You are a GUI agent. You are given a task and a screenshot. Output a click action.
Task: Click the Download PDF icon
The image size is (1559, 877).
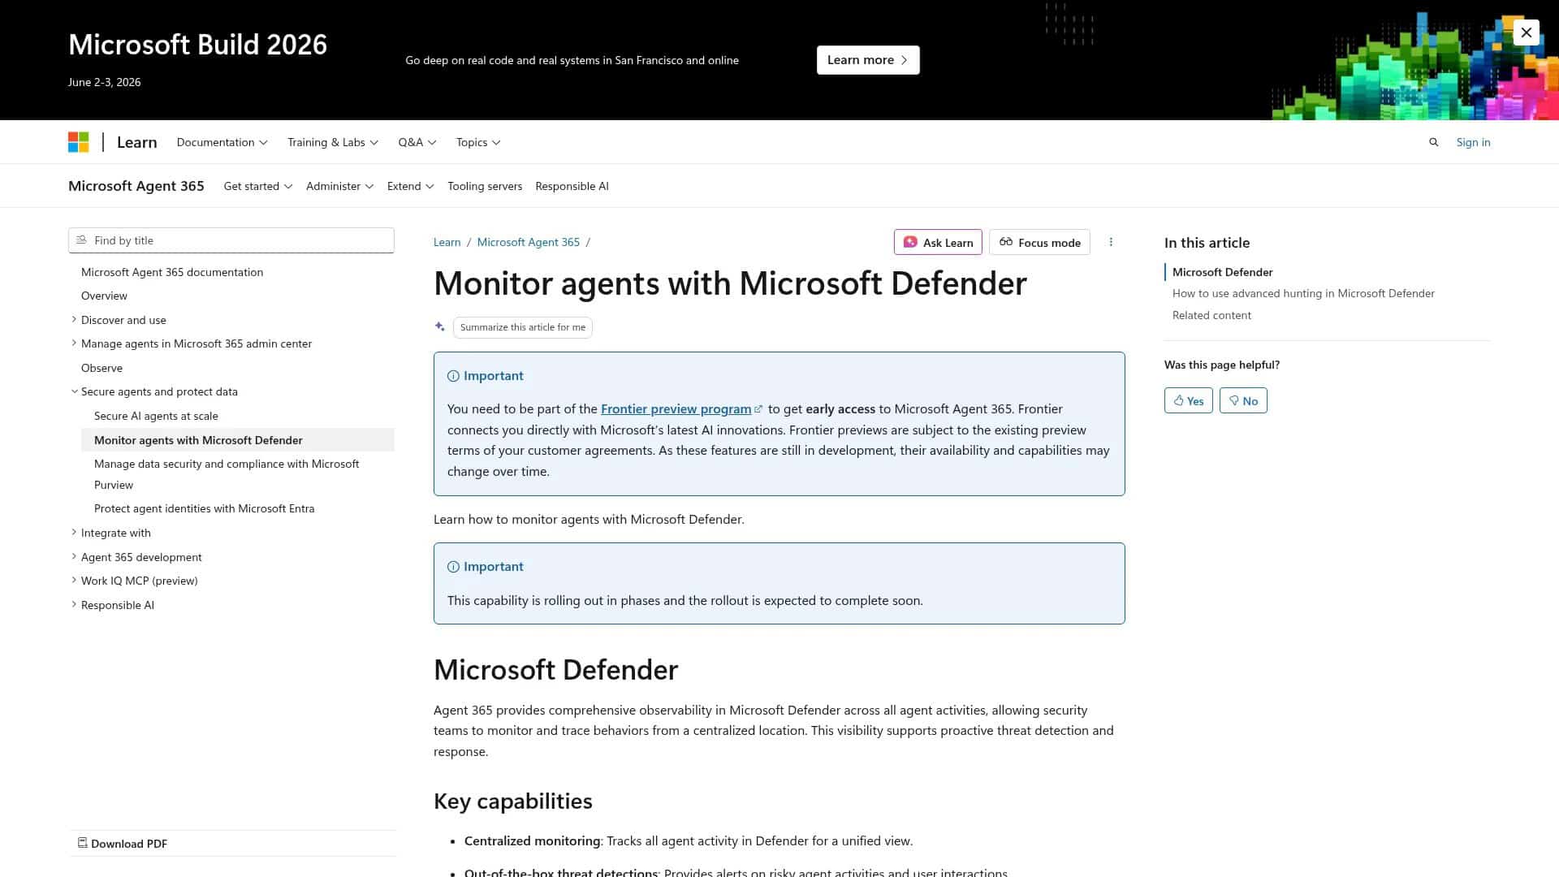(x=83, y=843)
